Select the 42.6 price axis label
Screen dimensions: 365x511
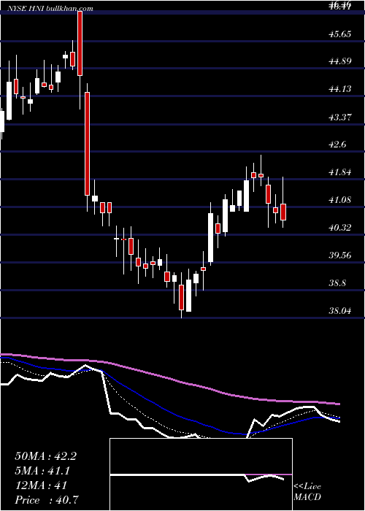(x=337, y=145)
